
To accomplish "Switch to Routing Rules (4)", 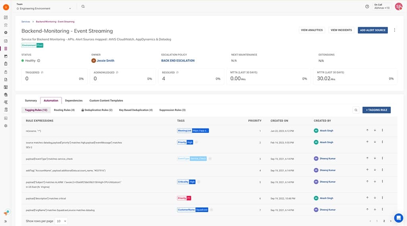I will [x=64, y=110].
